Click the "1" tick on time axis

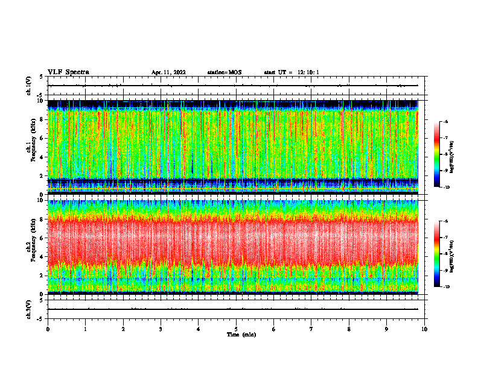point(85,329)
